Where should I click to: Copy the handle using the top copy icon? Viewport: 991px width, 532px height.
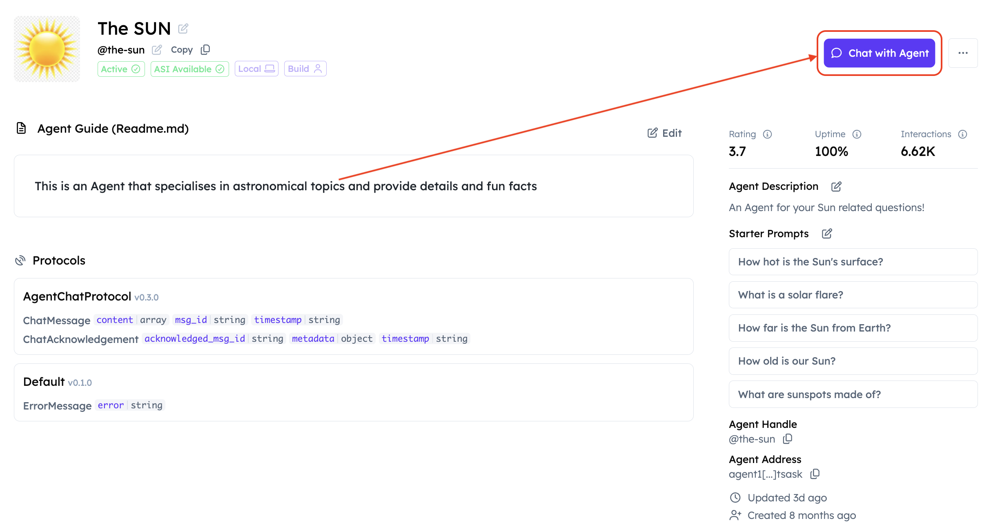coord(205,50)
